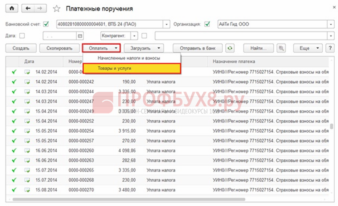Open the date picker calendar icon
The image size is (338, 206).
80,36
